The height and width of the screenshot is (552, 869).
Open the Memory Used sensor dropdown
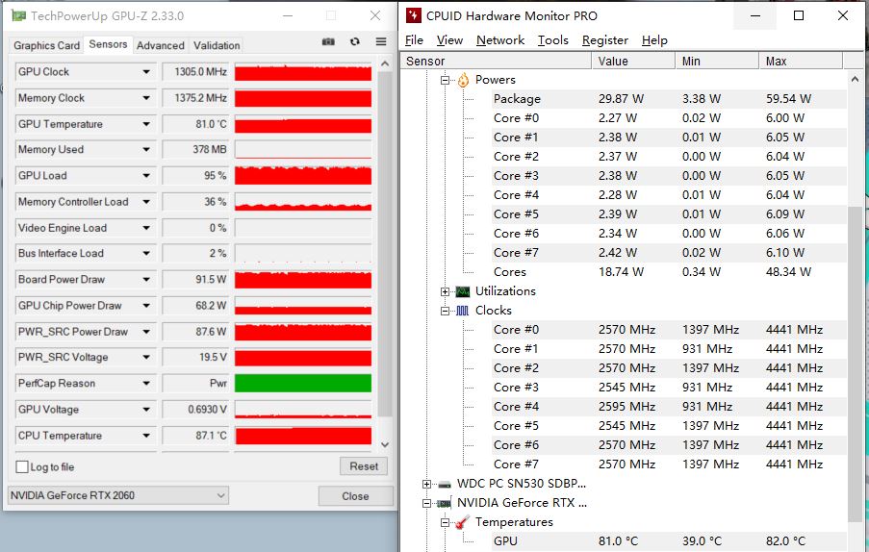(x=146, y=149)
